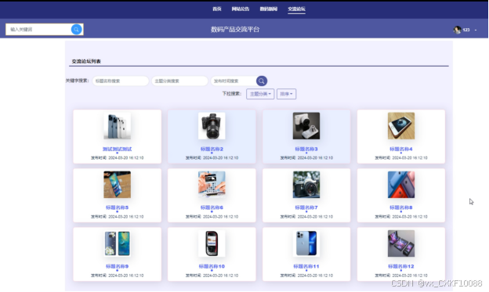489x292 pixels.
Task: Click the 标题名称8 title link
Action: (401, 207)
